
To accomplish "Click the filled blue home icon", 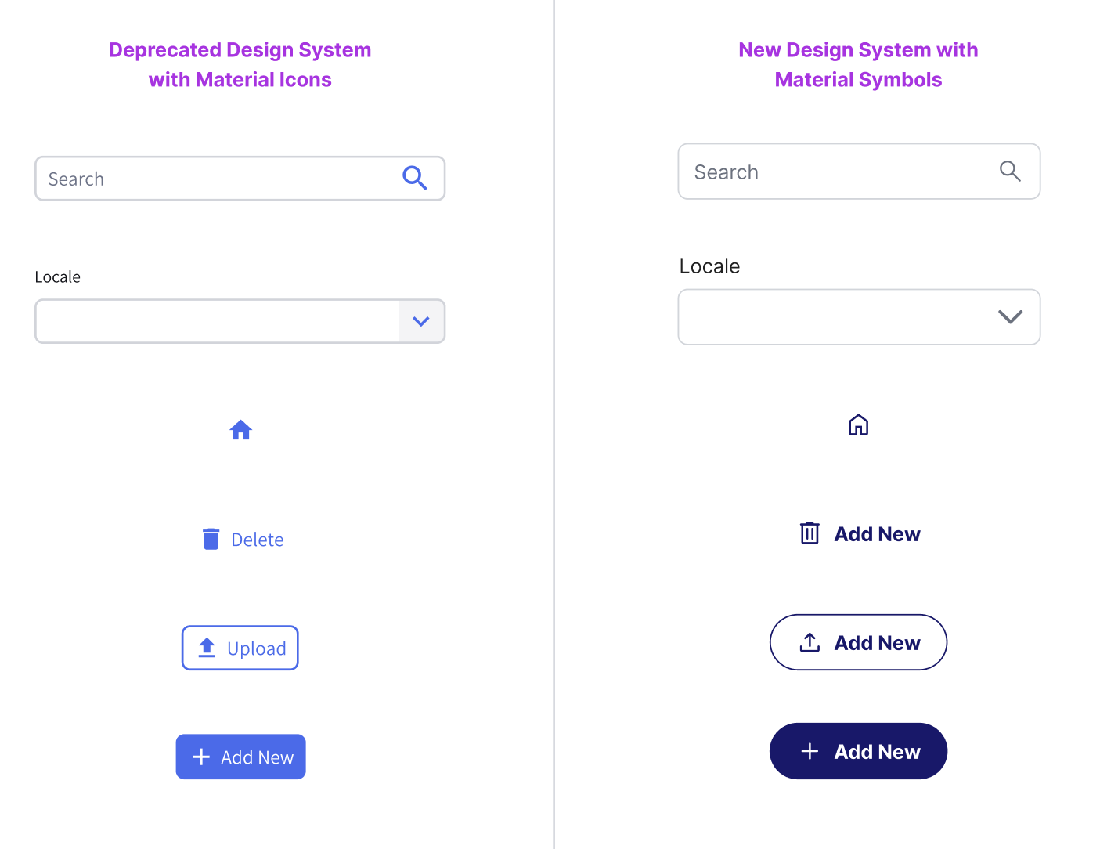I will [240, 430].
